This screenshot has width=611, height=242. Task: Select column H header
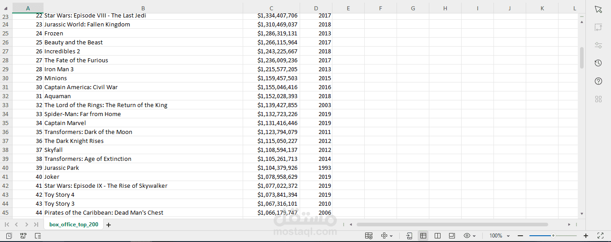click(445, 8)
